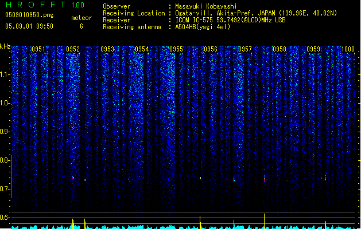Select the 0.9 kHz axis label
Screen dimensions: 361x229
click(x=5, y=132)
